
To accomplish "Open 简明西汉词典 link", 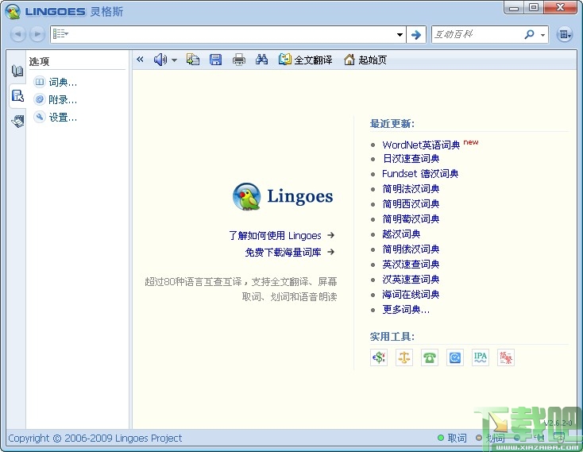I will (x=411, y=203).
